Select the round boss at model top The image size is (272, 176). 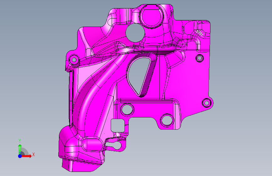[152, 16]
